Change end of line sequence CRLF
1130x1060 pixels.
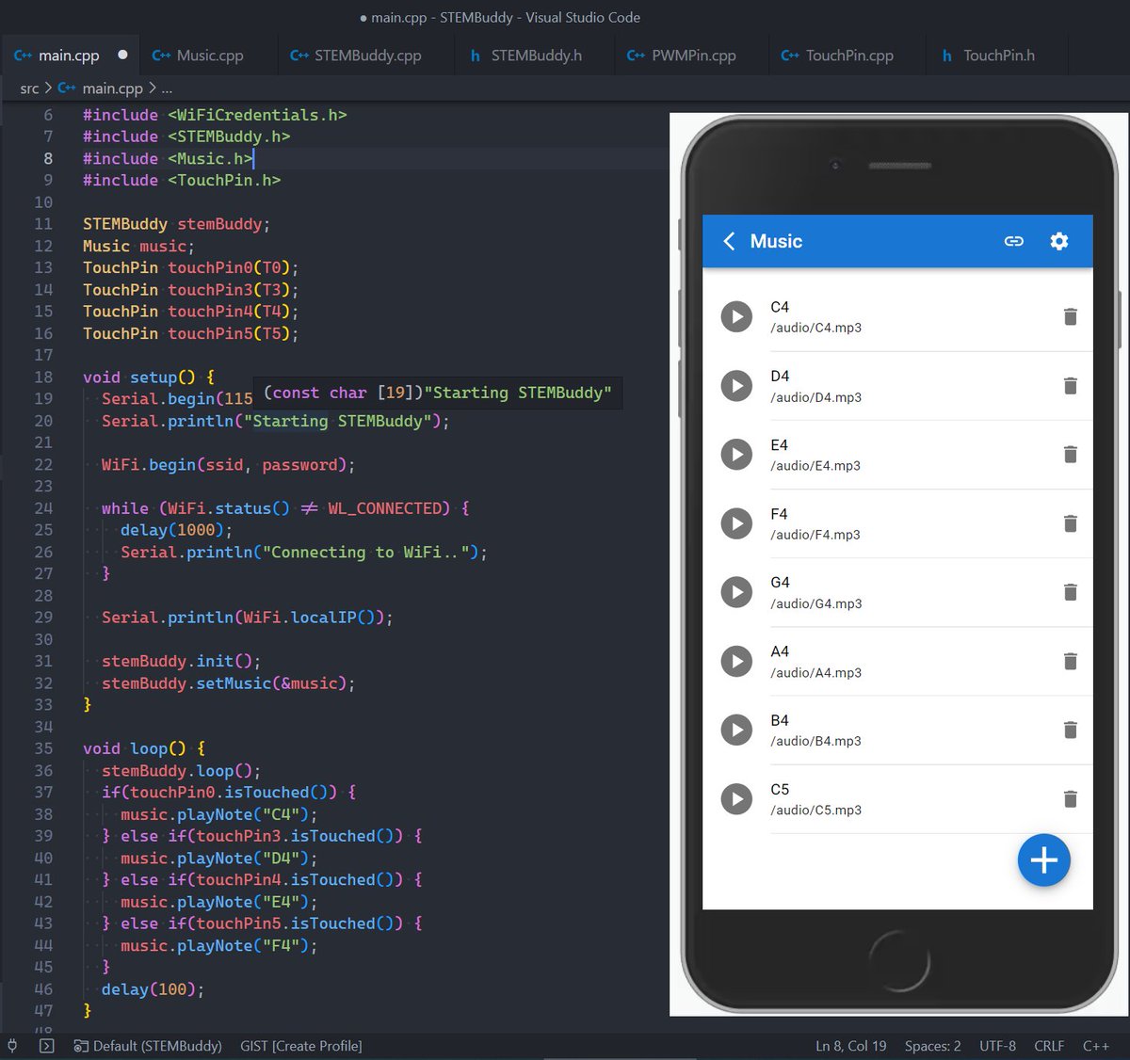(1049, 1046)
